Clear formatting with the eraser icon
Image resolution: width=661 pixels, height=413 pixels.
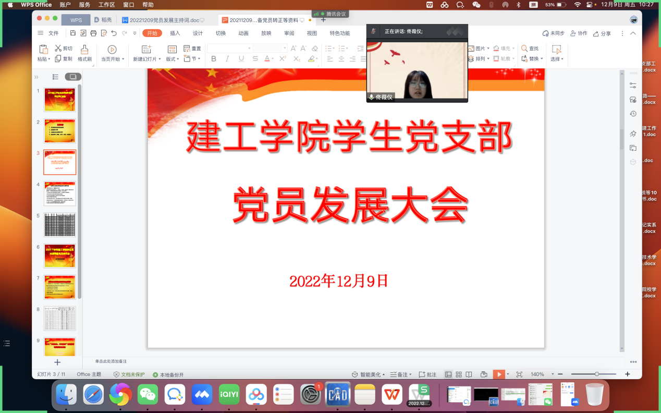(x=314, y=48)
